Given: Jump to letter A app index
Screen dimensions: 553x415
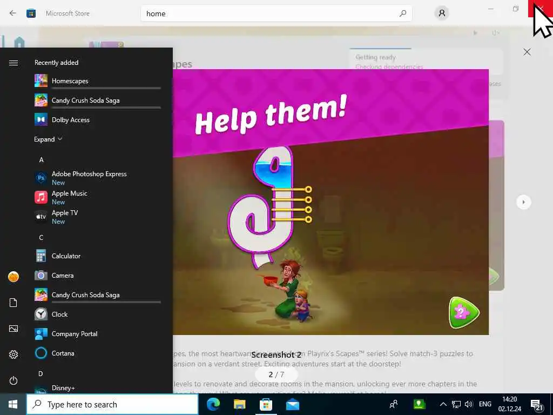Looking at the screenshot, I should tap(41, 160).
